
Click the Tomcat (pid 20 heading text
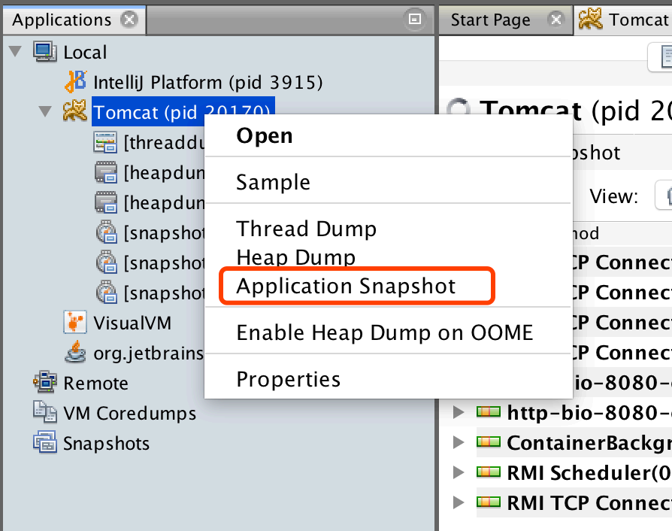(x=575, y=110)
